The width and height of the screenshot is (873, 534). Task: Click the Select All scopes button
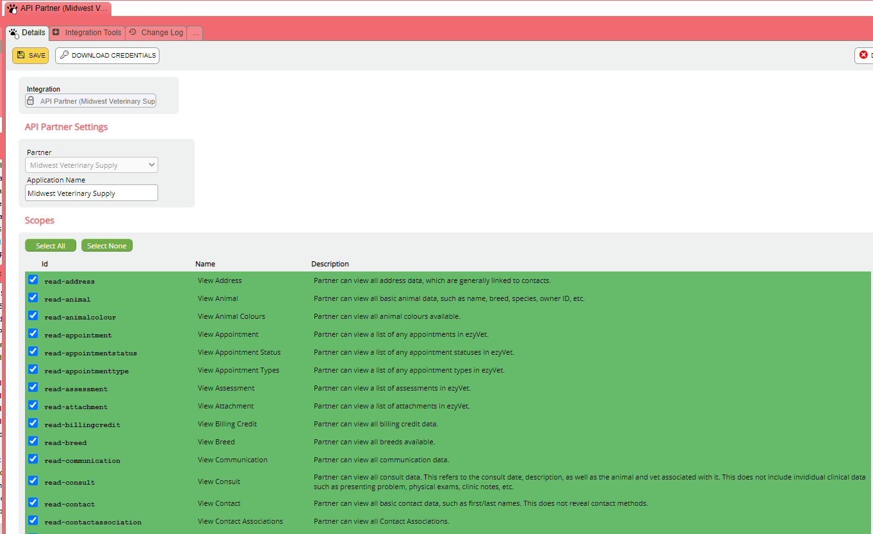pos(51,246)
